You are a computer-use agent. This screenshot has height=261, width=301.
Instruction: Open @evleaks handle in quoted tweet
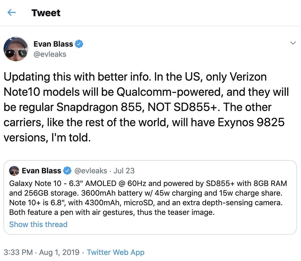[x=91, y=171]
